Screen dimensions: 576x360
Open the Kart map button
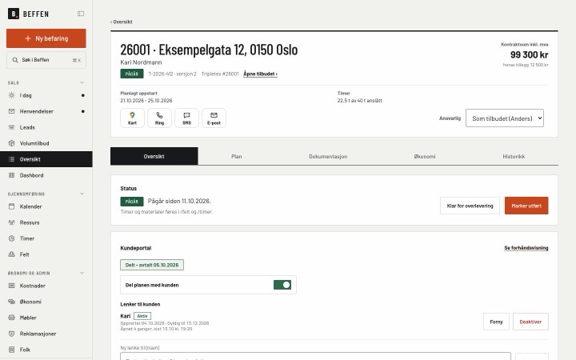point(132,118)
